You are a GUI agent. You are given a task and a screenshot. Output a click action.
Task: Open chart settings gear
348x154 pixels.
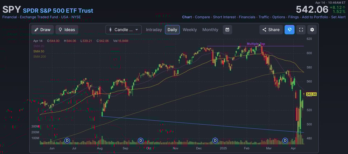pyautogui.click(x=312, y=30)
